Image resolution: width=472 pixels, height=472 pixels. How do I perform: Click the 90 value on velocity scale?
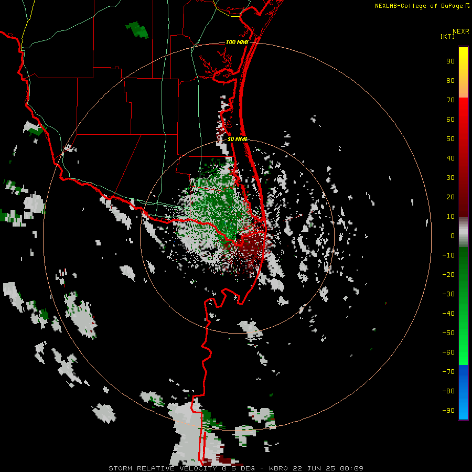450,61
